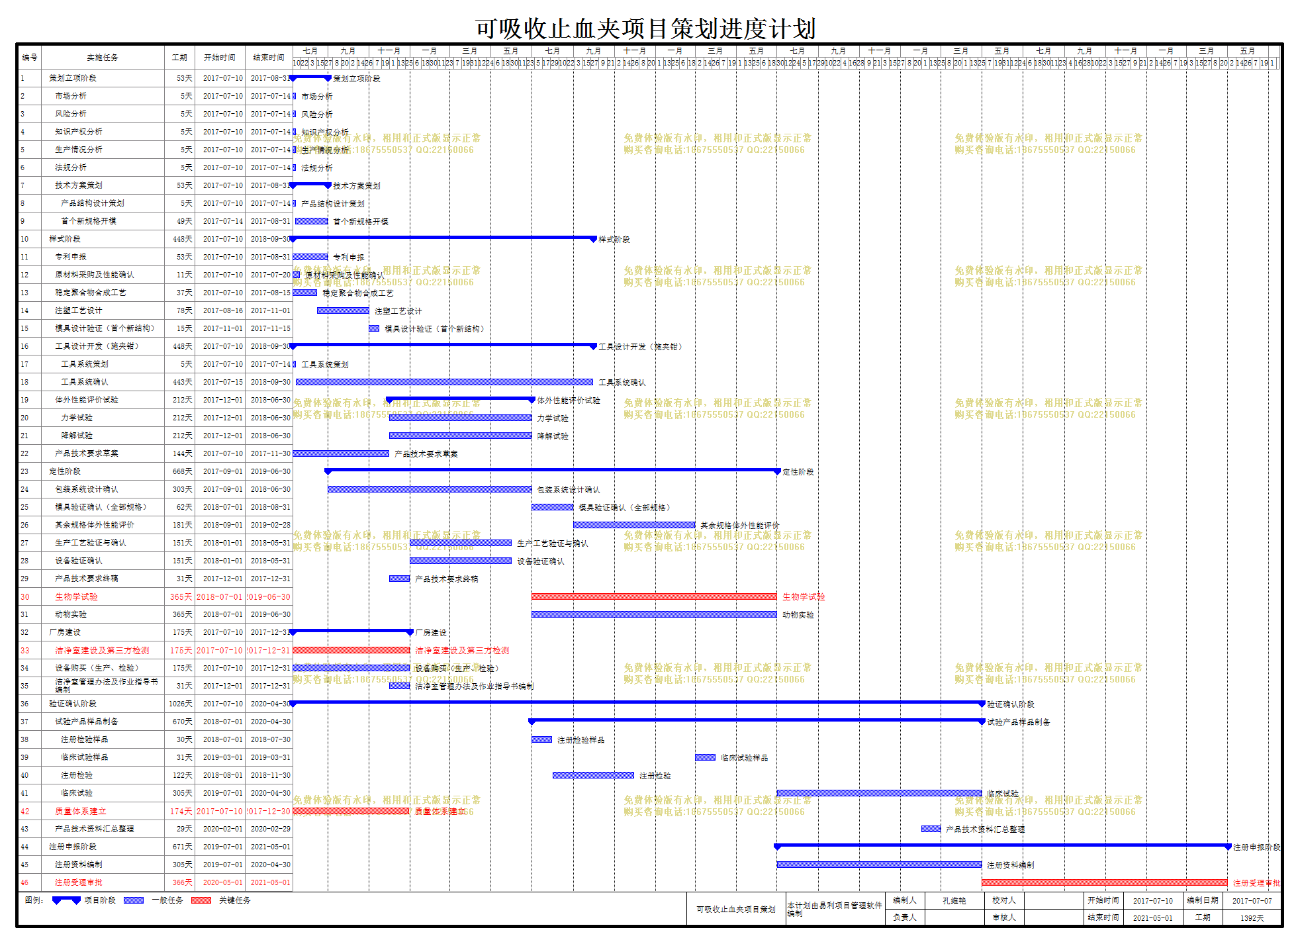Screen dimensions: 1298x942
Task: Click the 负责人 label in footer
Action: coord(905,918)
